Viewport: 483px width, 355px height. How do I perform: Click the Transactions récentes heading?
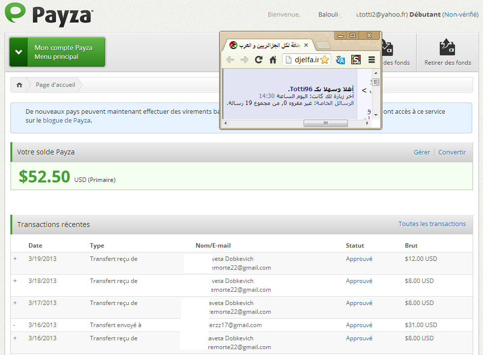point(54,225)
